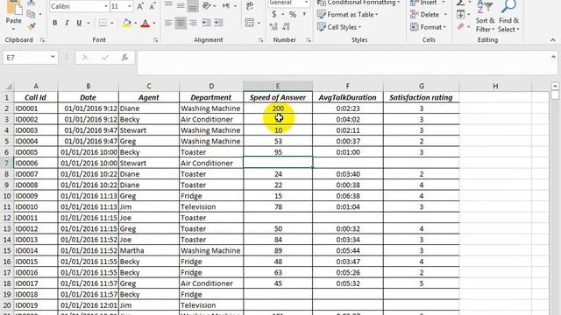Click Merge & Center icon

(250, 23)
